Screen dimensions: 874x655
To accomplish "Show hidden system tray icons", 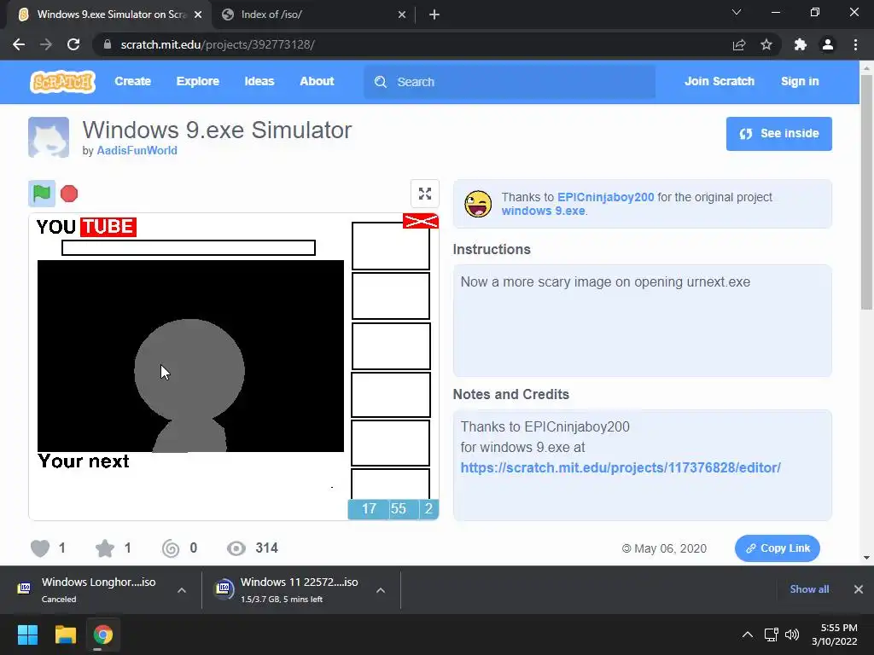I will 748,635.
